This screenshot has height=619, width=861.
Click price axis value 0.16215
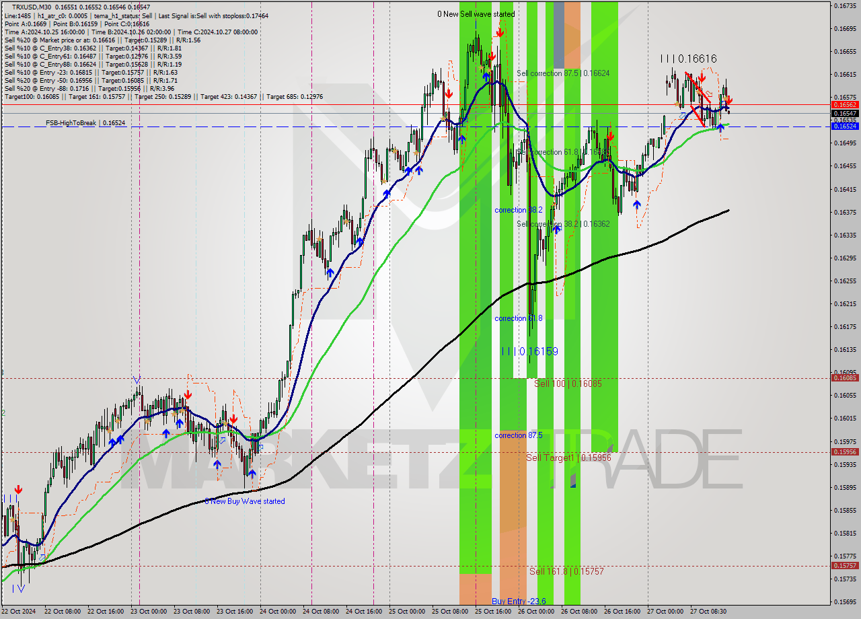(x=845, y=304)
